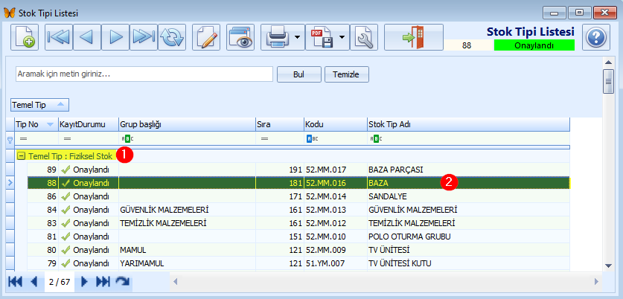The height and width of the screenshot is (299, 623).
Task: Jump to the first record in the toolbar
Action: (59, 37)
